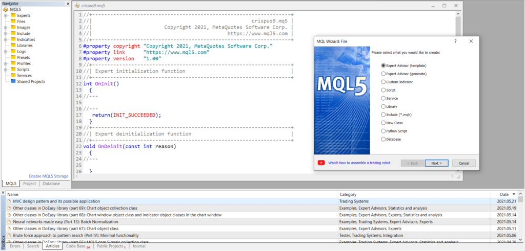
Task: Click the Scripts folder icon
Action: coord(13,69)
